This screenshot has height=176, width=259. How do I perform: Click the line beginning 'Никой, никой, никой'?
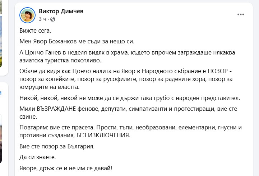[130, 98]
